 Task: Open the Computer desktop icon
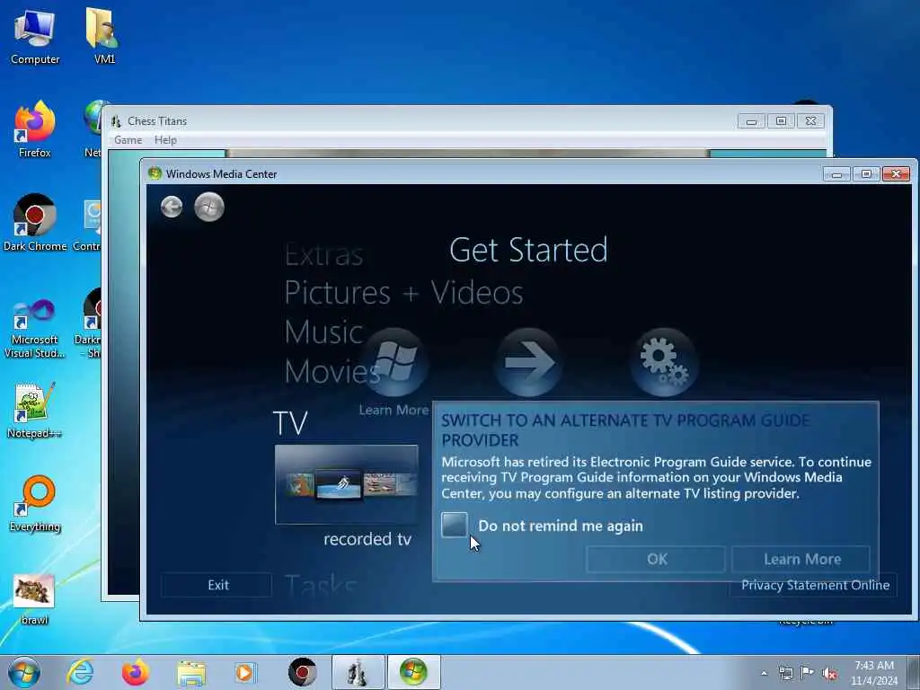click(35, 36)
